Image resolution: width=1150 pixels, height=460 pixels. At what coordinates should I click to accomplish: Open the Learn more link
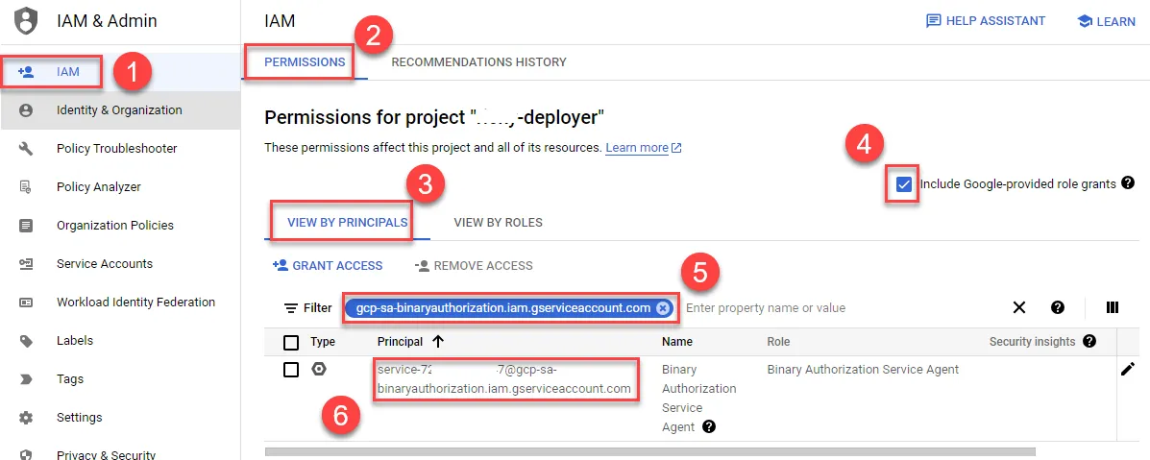pyautogui.click(x=643, y=148)
